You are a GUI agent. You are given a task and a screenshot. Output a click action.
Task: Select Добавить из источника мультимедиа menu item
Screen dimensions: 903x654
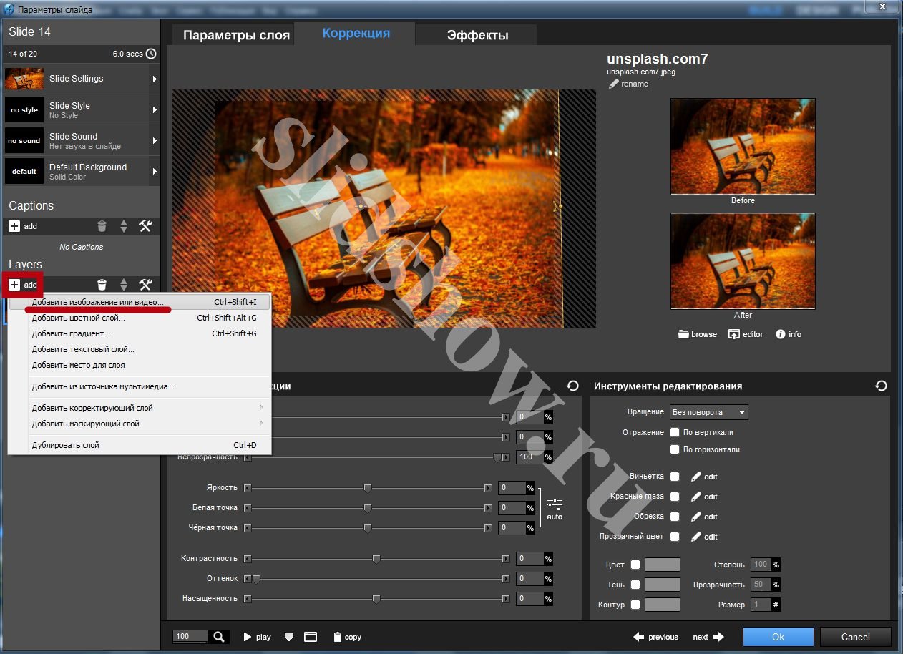[140, 386]
